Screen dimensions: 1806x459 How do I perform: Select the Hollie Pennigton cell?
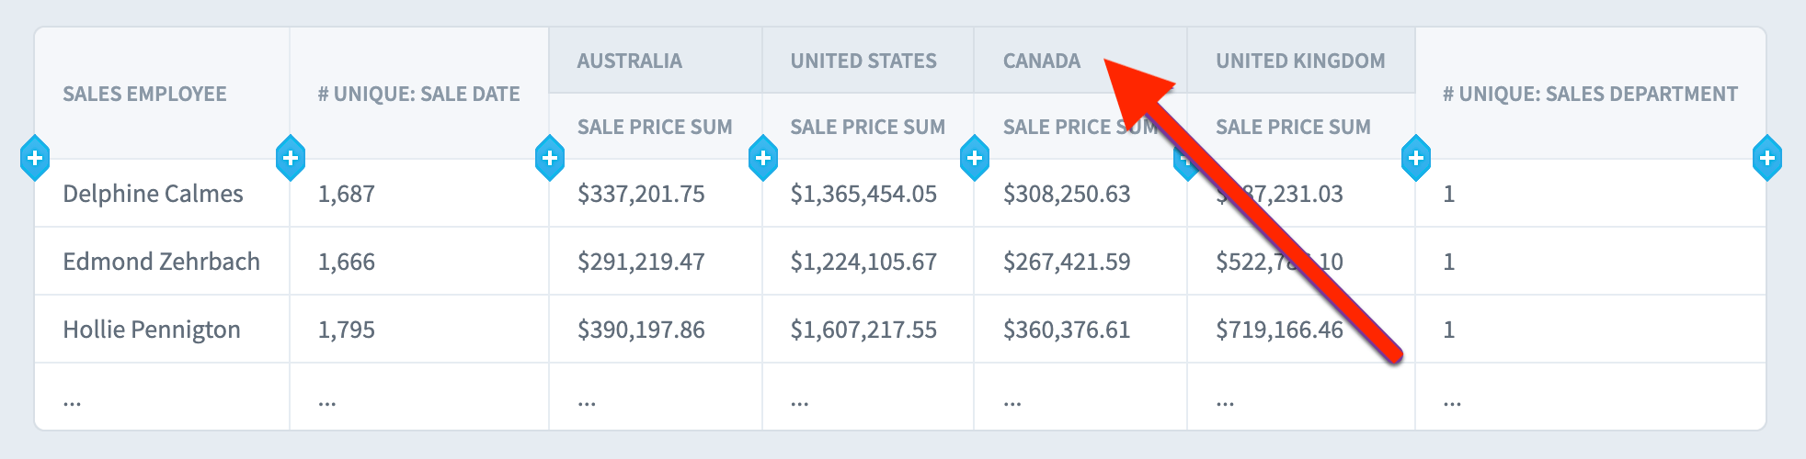(x=162, y=330)
